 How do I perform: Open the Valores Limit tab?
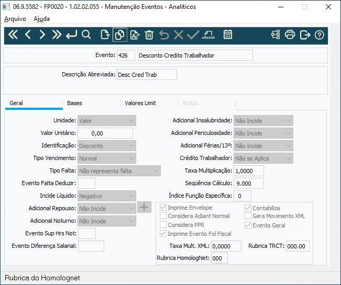click(140, 103)
